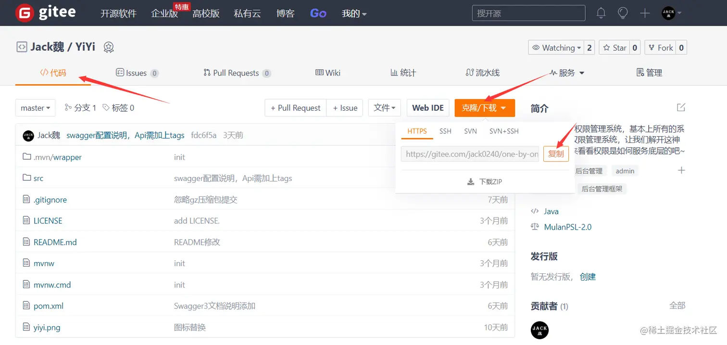Click the 创建 release link
727x345 pixels.
tap(588, 277)
